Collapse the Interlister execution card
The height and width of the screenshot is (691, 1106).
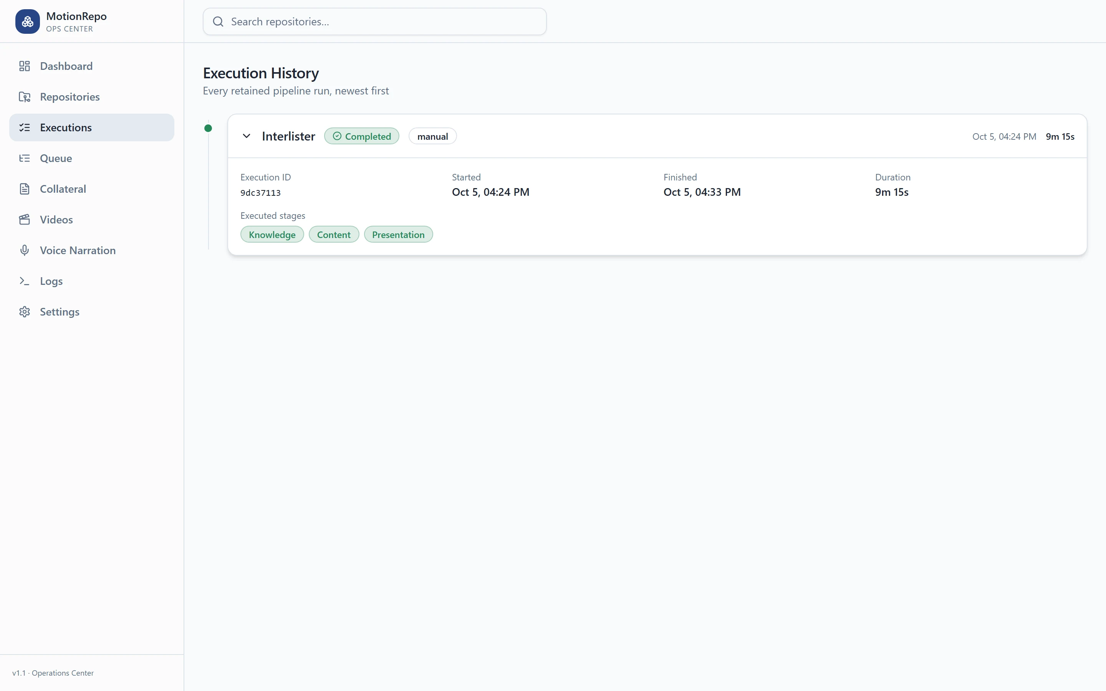pos(246,136)
